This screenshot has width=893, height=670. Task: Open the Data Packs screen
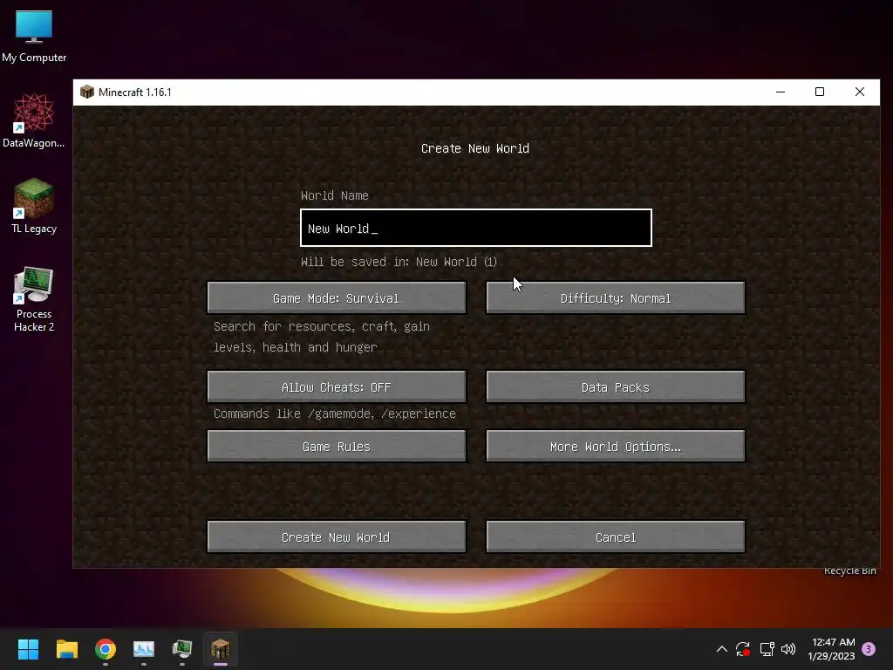click(615, 387)
